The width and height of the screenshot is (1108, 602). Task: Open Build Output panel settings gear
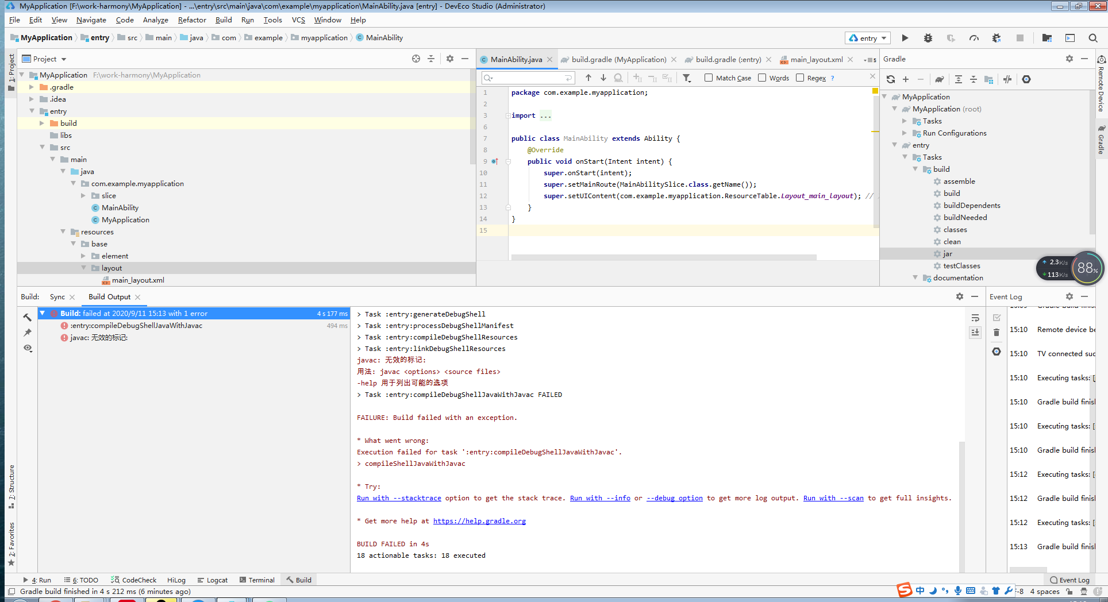tap(959, 296)
